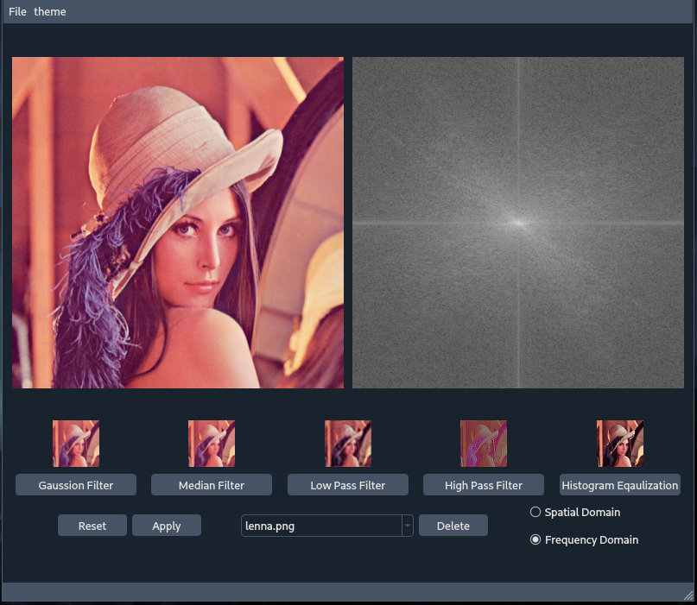This screenshot has width=697, height=605.
Task: Open the theme menu
Action: click(x=50, y=11)
